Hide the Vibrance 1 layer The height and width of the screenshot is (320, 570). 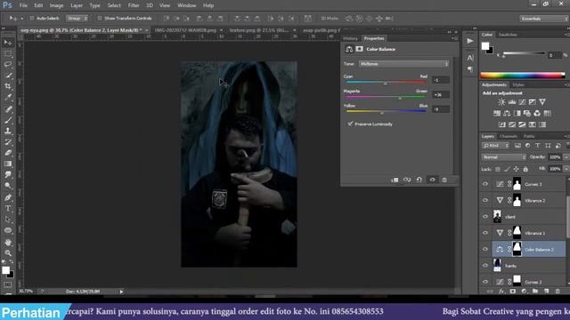point(485,233)
